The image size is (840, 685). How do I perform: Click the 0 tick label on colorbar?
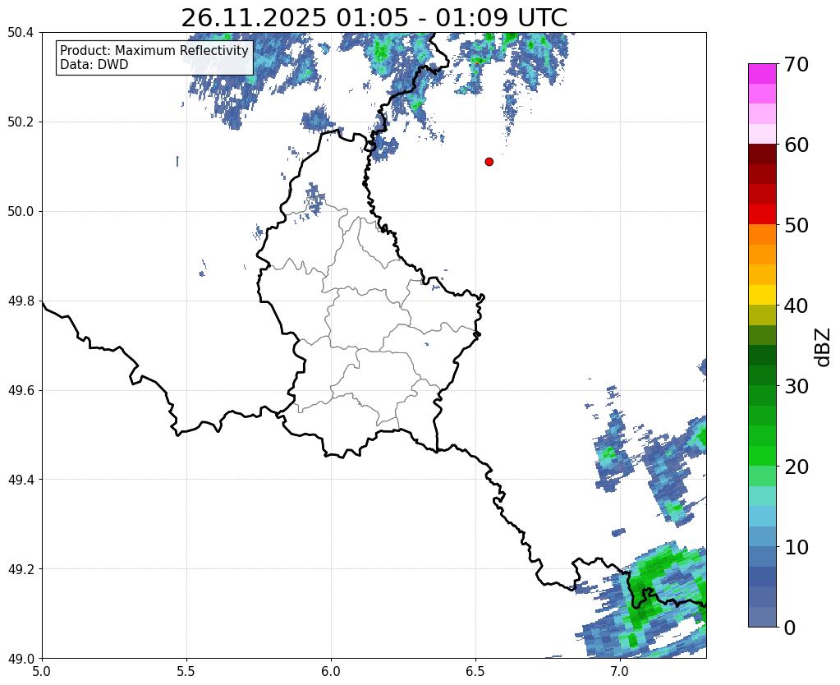pos(790,628)
